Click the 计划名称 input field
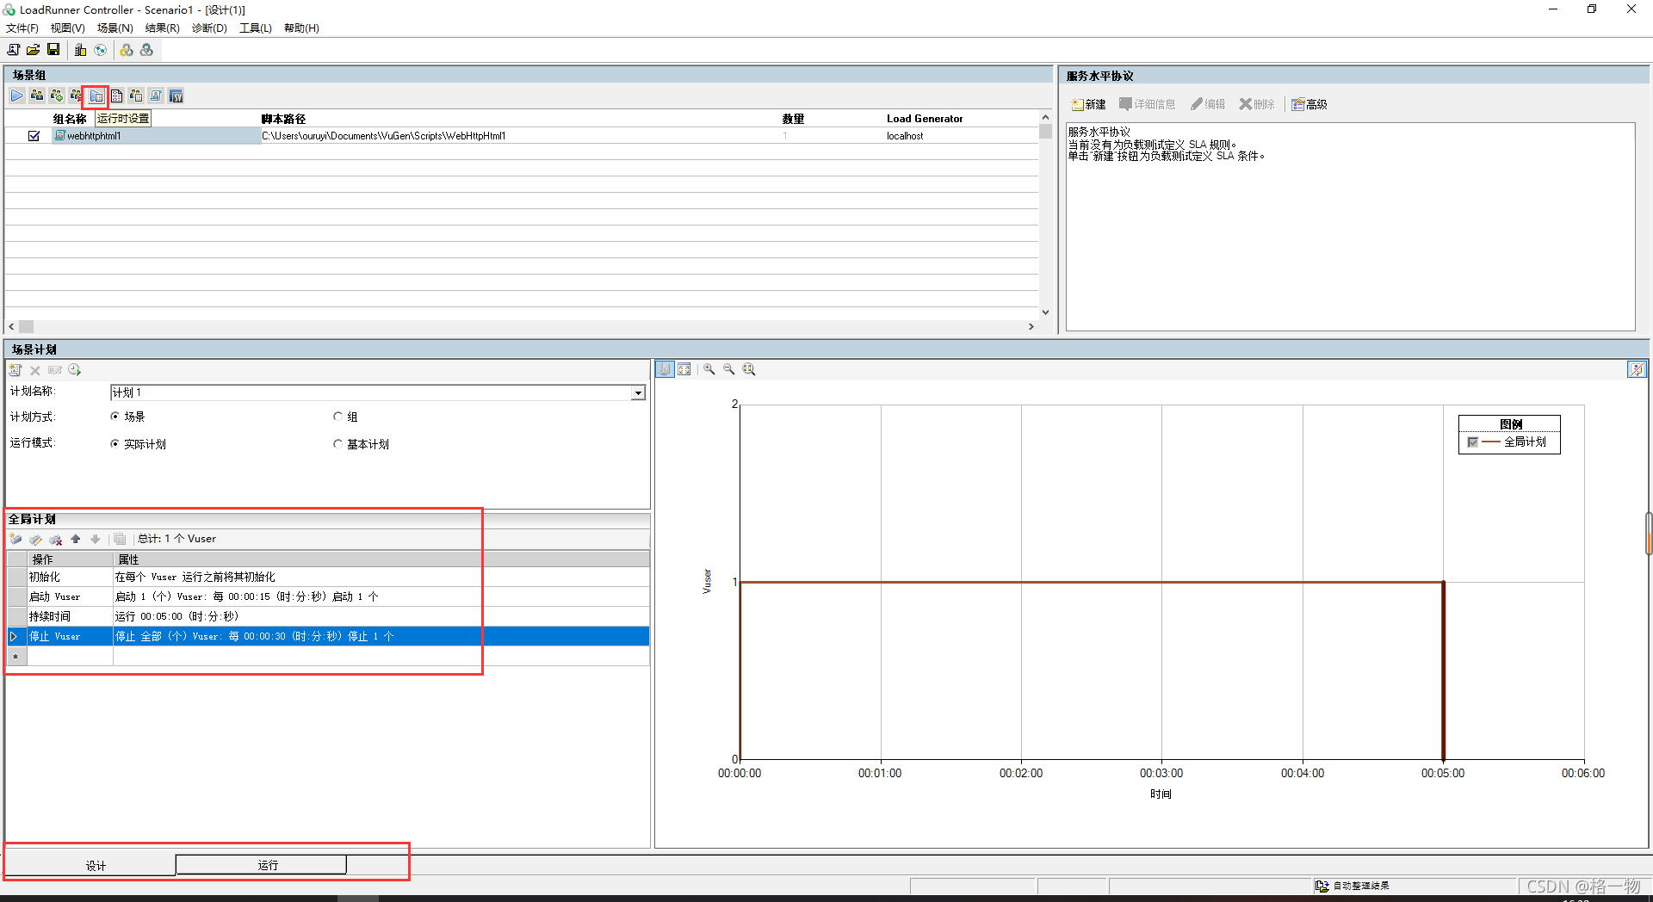Viewport: 1653px width, 902px height. (371, 392)
